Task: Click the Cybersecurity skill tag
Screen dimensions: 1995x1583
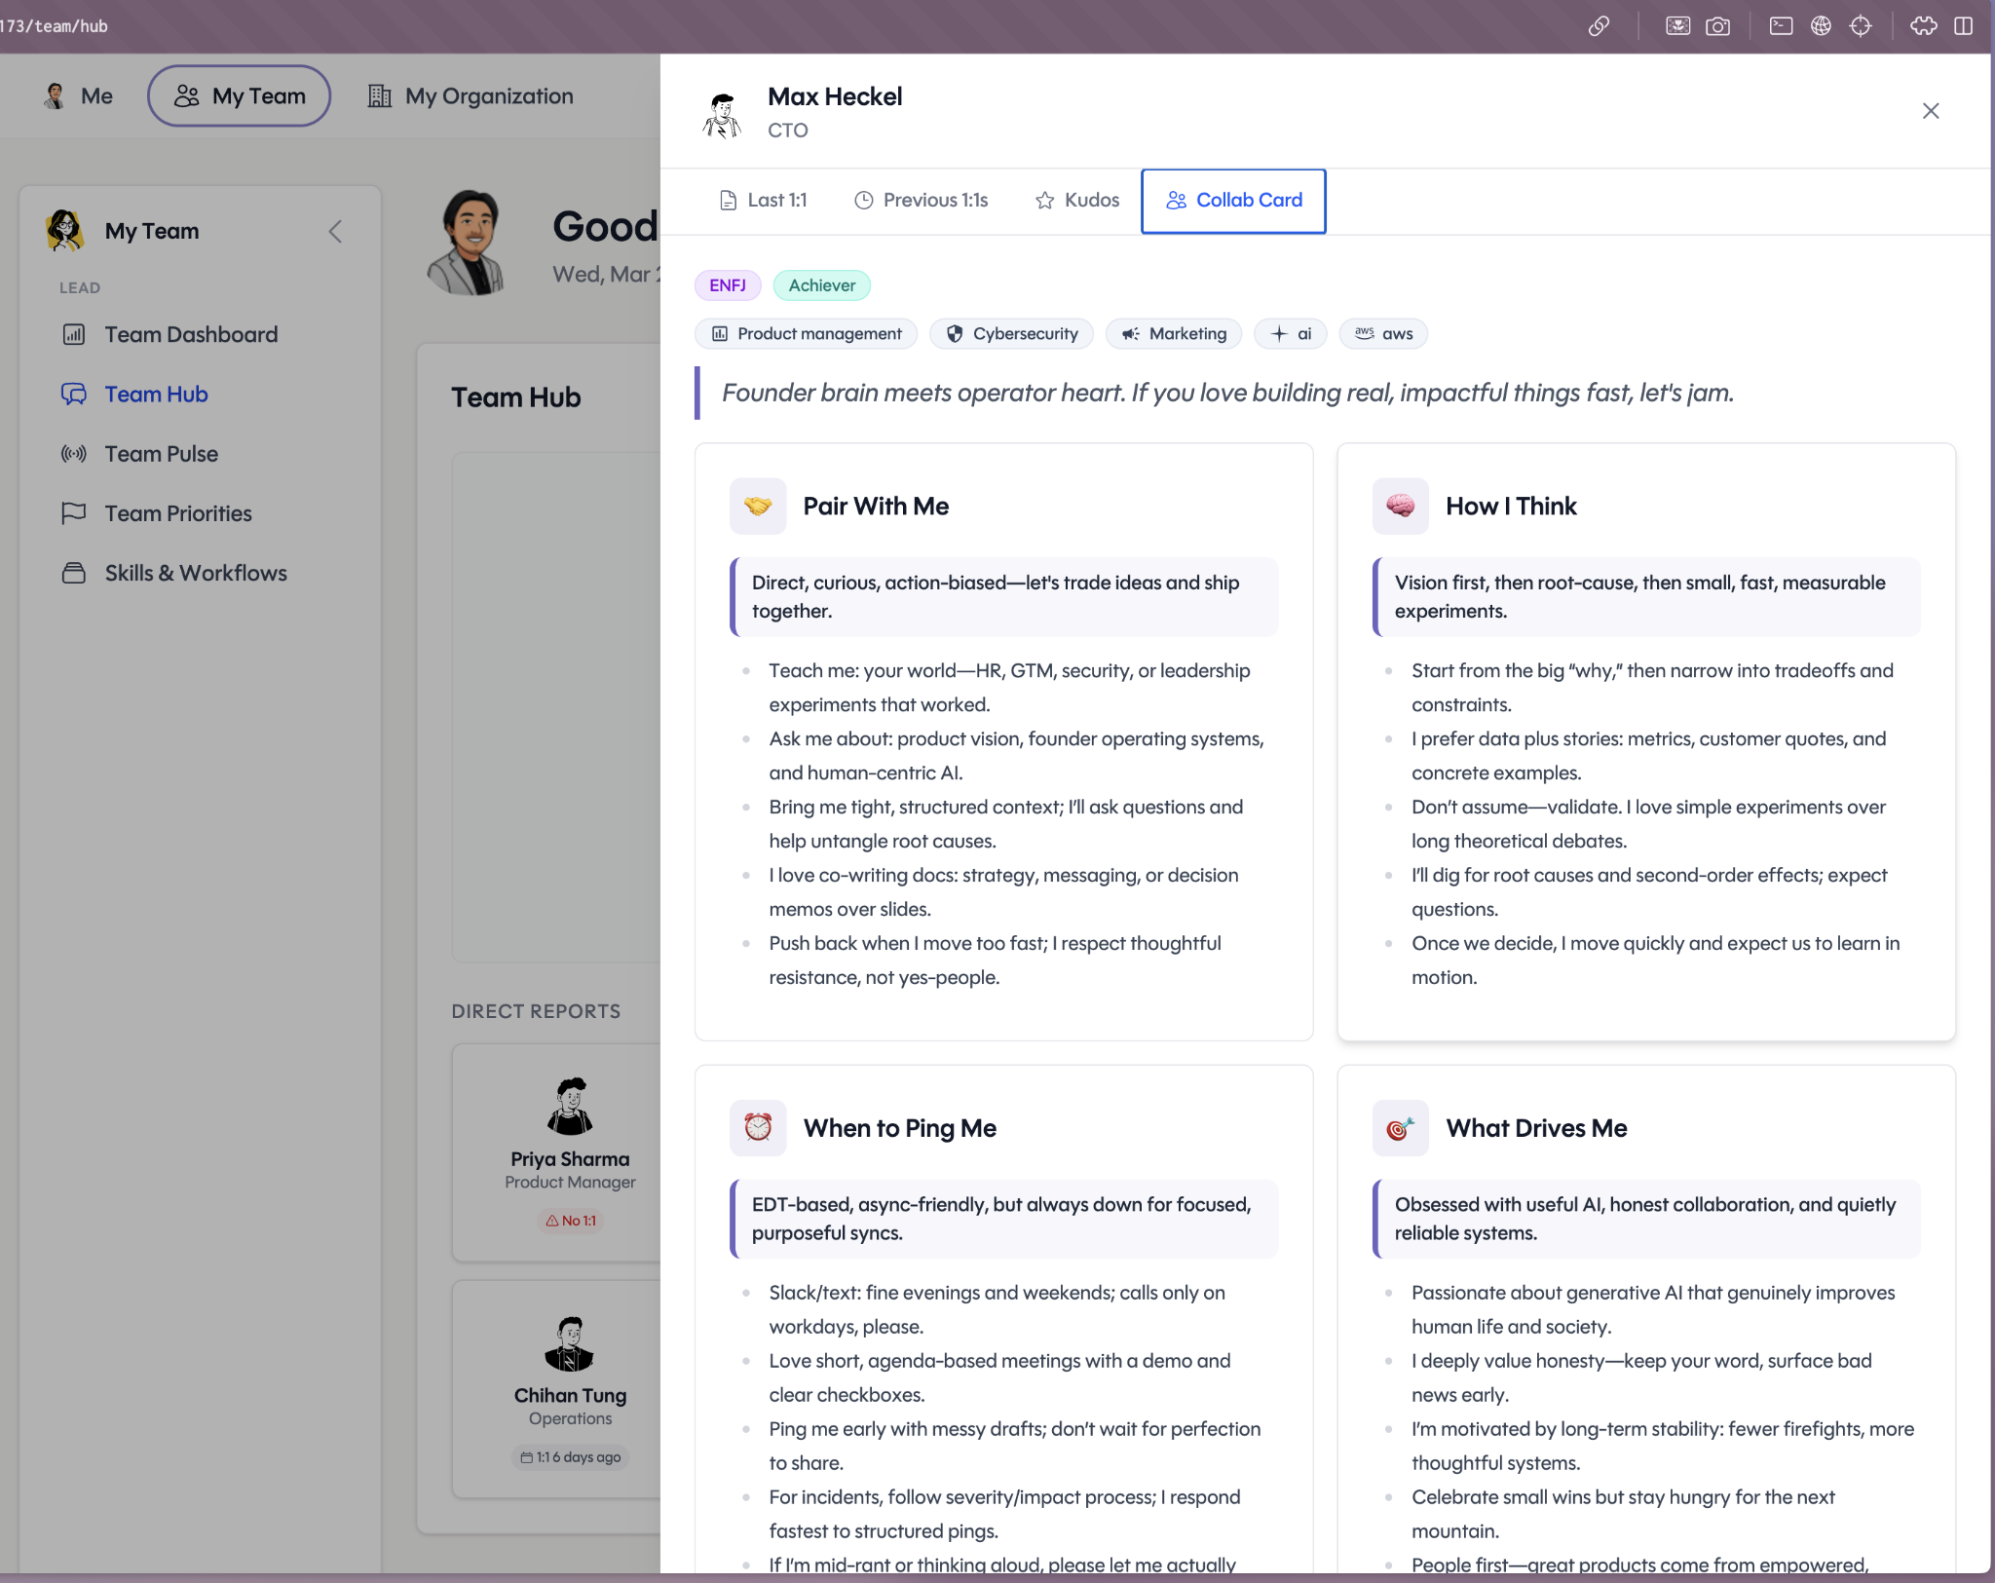Action: pos(1012,334)
